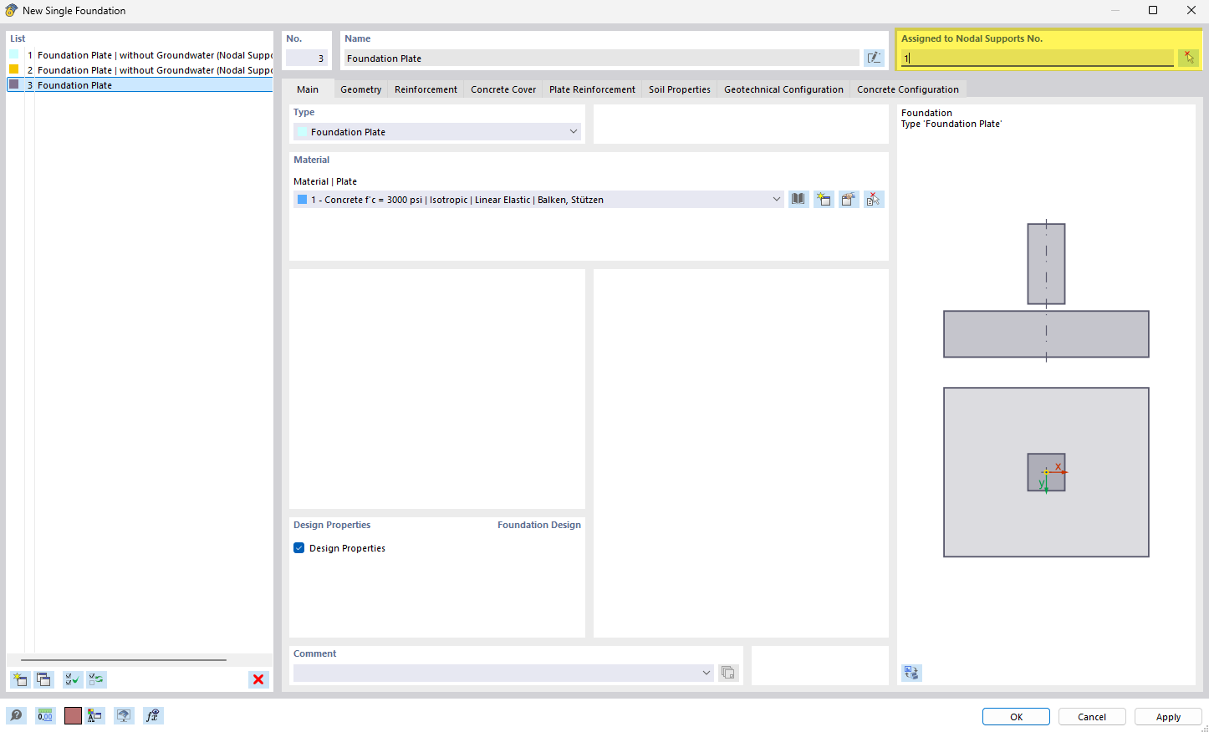Switch to the Soil Properties tab
Viewport: 1209px width, 732px height.
[679, 89]
